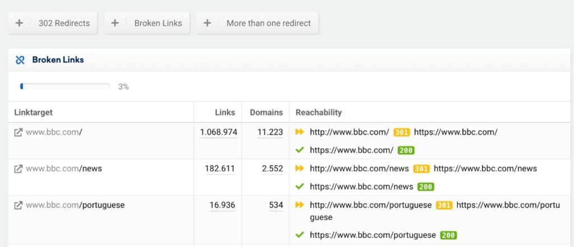Click the broken chain icon in panel header

pyautogui.click(x=20, y=60)
